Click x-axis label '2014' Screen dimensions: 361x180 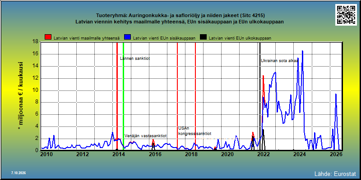pyautogui.click(x=119, y=154)
